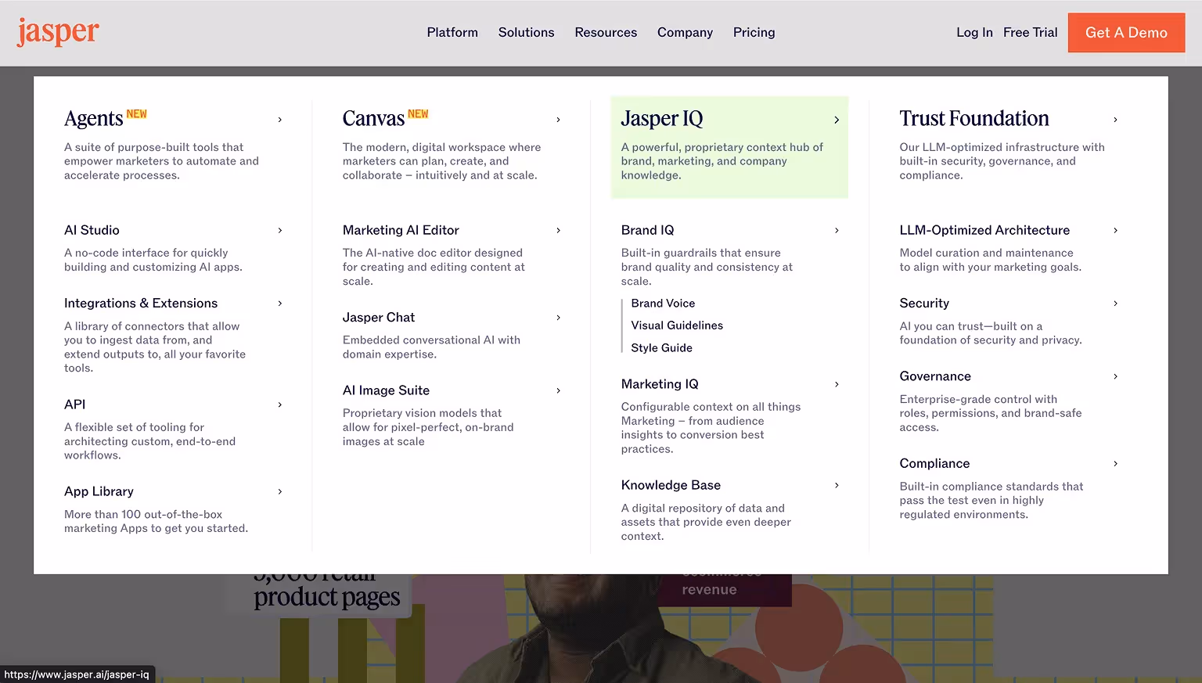The image size is (1202, 683).
Task: Open the Jasper IQ heading
Action: 662,119
